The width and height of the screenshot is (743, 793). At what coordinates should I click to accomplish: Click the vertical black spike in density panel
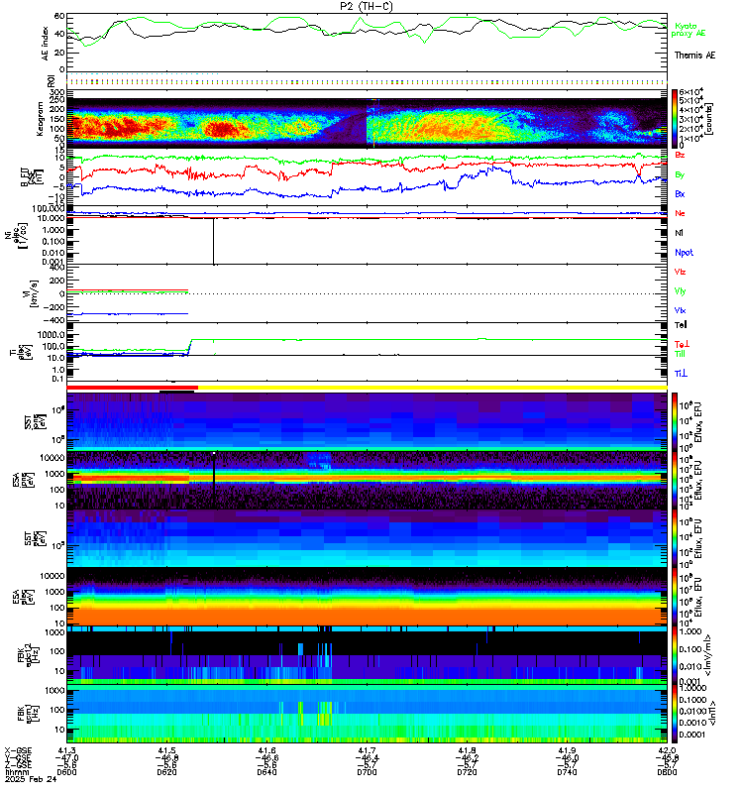click(x=213, y=241)
